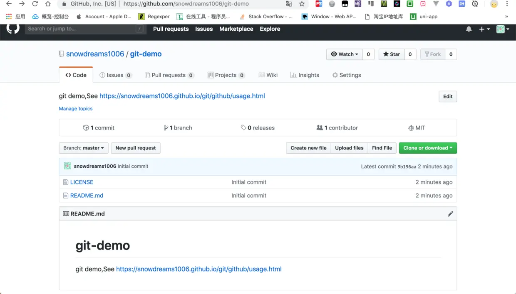
Task: Open notifications via the bell icon
Action: (x=469, y=29)
